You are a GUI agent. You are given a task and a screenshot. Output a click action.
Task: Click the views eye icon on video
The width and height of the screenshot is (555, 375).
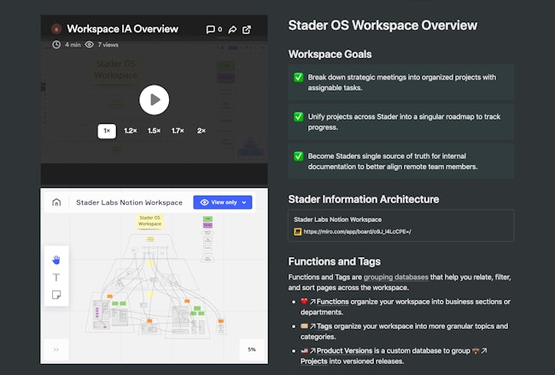89,44
